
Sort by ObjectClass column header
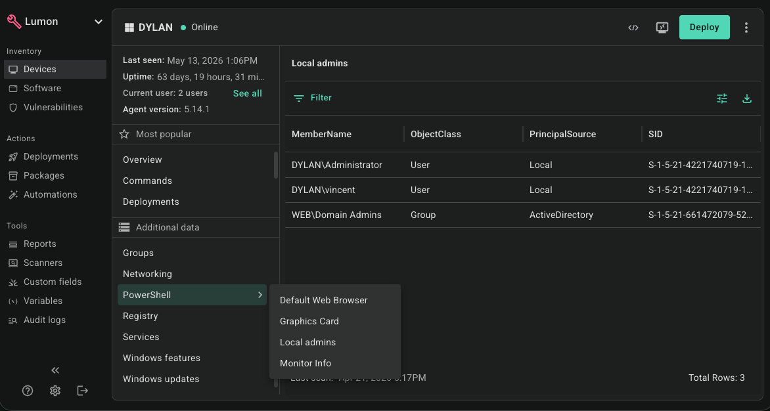436,135
